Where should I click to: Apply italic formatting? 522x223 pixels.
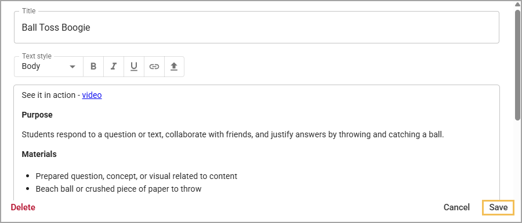coord(114,67)
